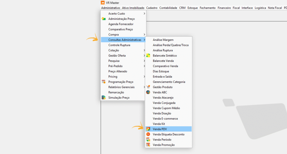Viewport: 287px width, 154px height.
Task: Expand the Pré-Pedido submenu arrow
Action: click(x=144, y=66)
